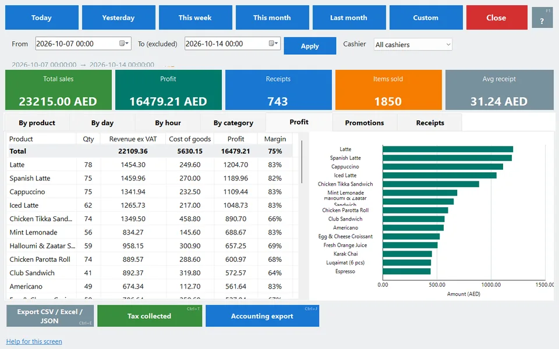The width and height of the screenshot is (559, 349).
Task: Click the Fresh Orange Juice chart bar
Action: click(410, 245)
